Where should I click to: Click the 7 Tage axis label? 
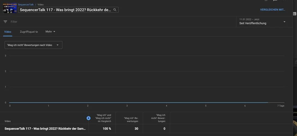pos(281,106)
